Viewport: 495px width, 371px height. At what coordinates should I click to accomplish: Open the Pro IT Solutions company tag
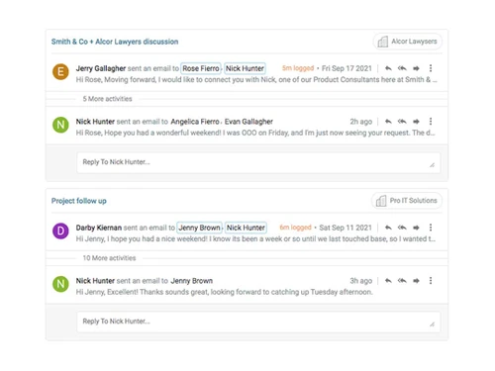point(407,201)
